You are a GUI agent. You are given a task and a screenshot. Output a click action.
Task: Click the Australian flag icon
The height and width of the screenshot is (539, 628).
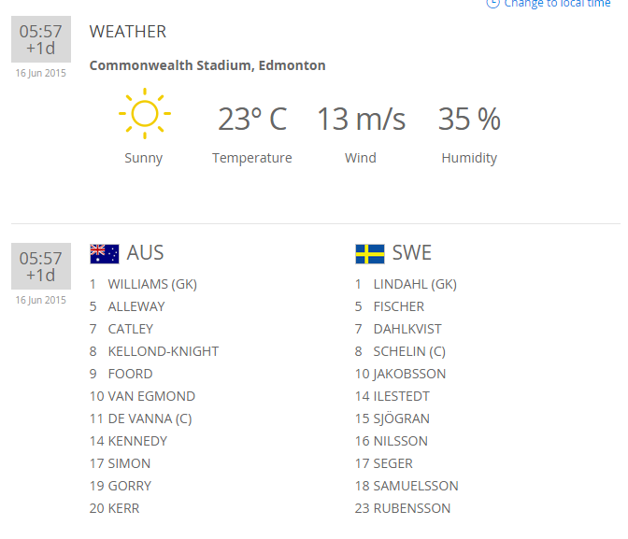coord(104,253)
